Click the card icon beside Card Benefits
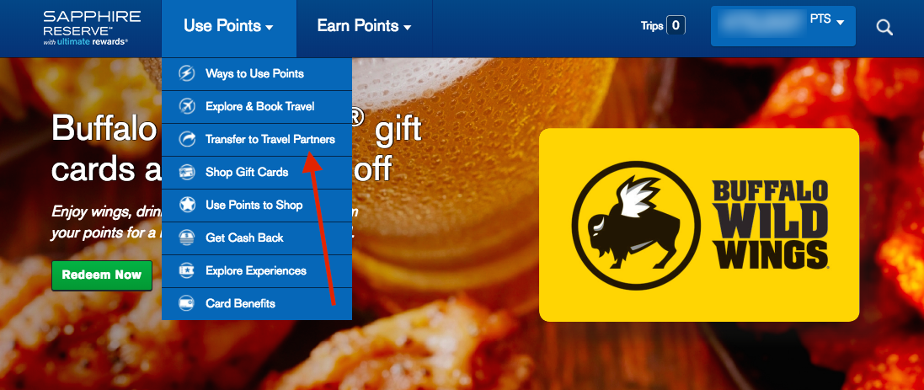924x390 pixels. point(187,304)
